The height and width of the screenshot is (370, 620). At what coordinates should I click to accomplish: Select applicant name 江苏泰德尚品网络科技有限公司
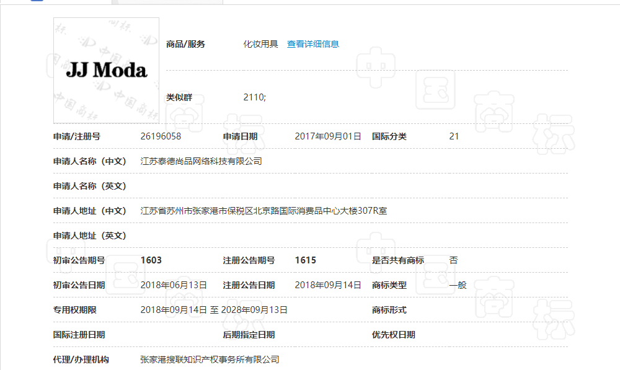click(x=201, y=161)
